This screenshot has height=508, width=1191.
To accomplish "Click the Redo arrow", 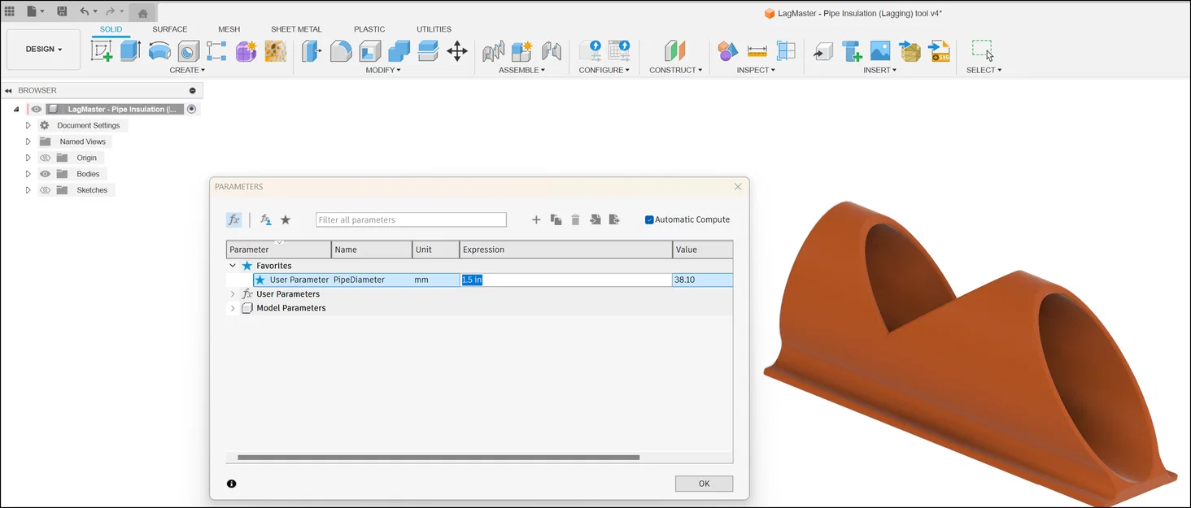I will 111,11.
